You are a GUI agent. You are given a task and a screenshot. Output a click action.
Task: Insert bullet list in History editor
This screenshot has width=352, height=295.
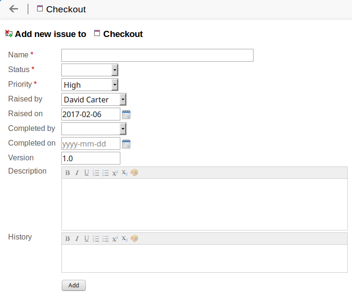(x=106, y=239)
